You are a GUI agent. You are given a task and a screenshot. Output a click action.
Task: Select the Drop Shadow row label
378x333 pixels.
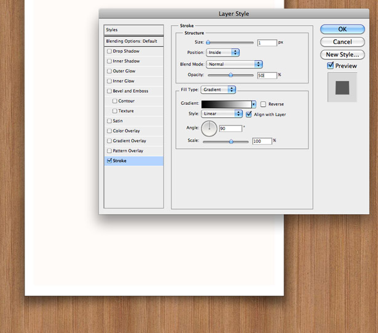[x=126, y=52]
